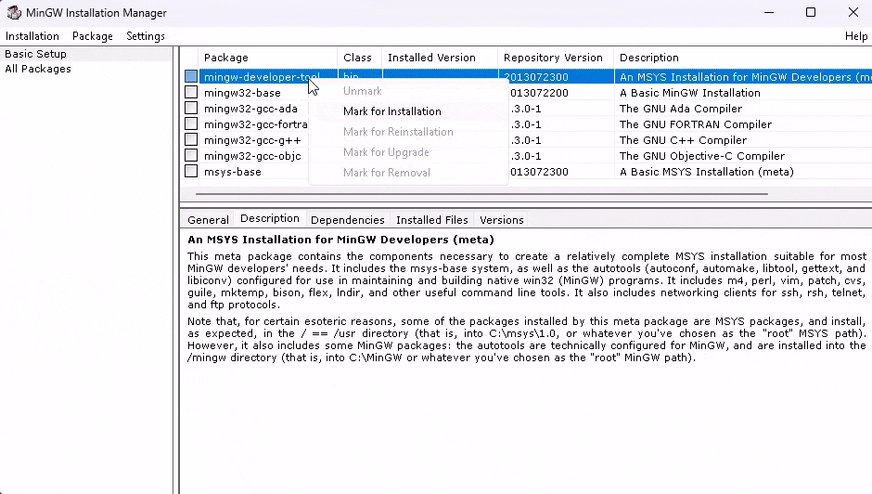Click 'The GNU Objective-C Compiler' description cell
The height and width of the screenshot is (494, 872).
coord(702,156)
